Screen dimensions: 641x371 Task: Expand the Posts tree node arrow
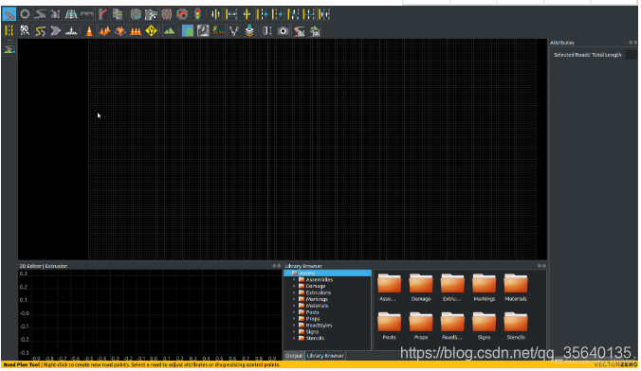coord(294,312)
